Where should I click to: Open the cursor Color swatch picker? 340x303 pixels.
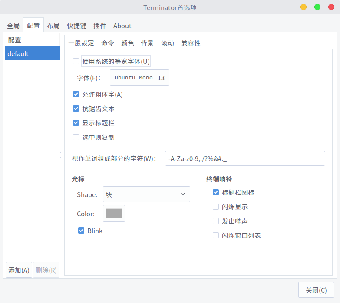pos(114,213)
